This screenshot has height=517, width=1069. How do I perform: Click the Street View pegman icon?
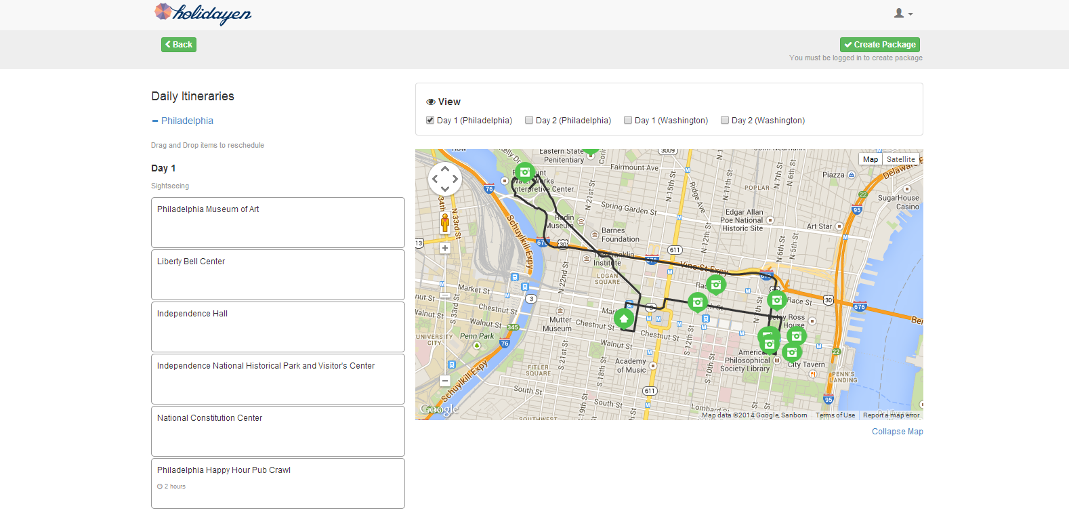[x=445, y=222]
